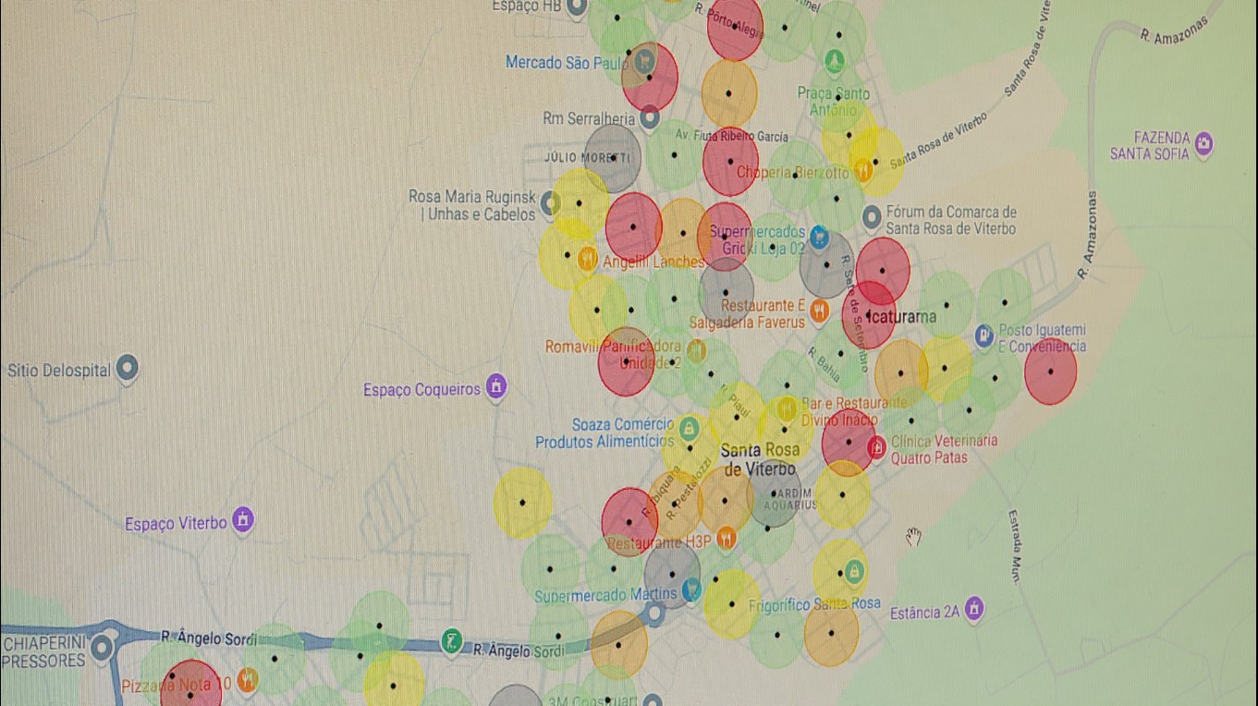Open the Supermercado Martins label
This screenshot has width=1258, height=706.
pos(605,595)
